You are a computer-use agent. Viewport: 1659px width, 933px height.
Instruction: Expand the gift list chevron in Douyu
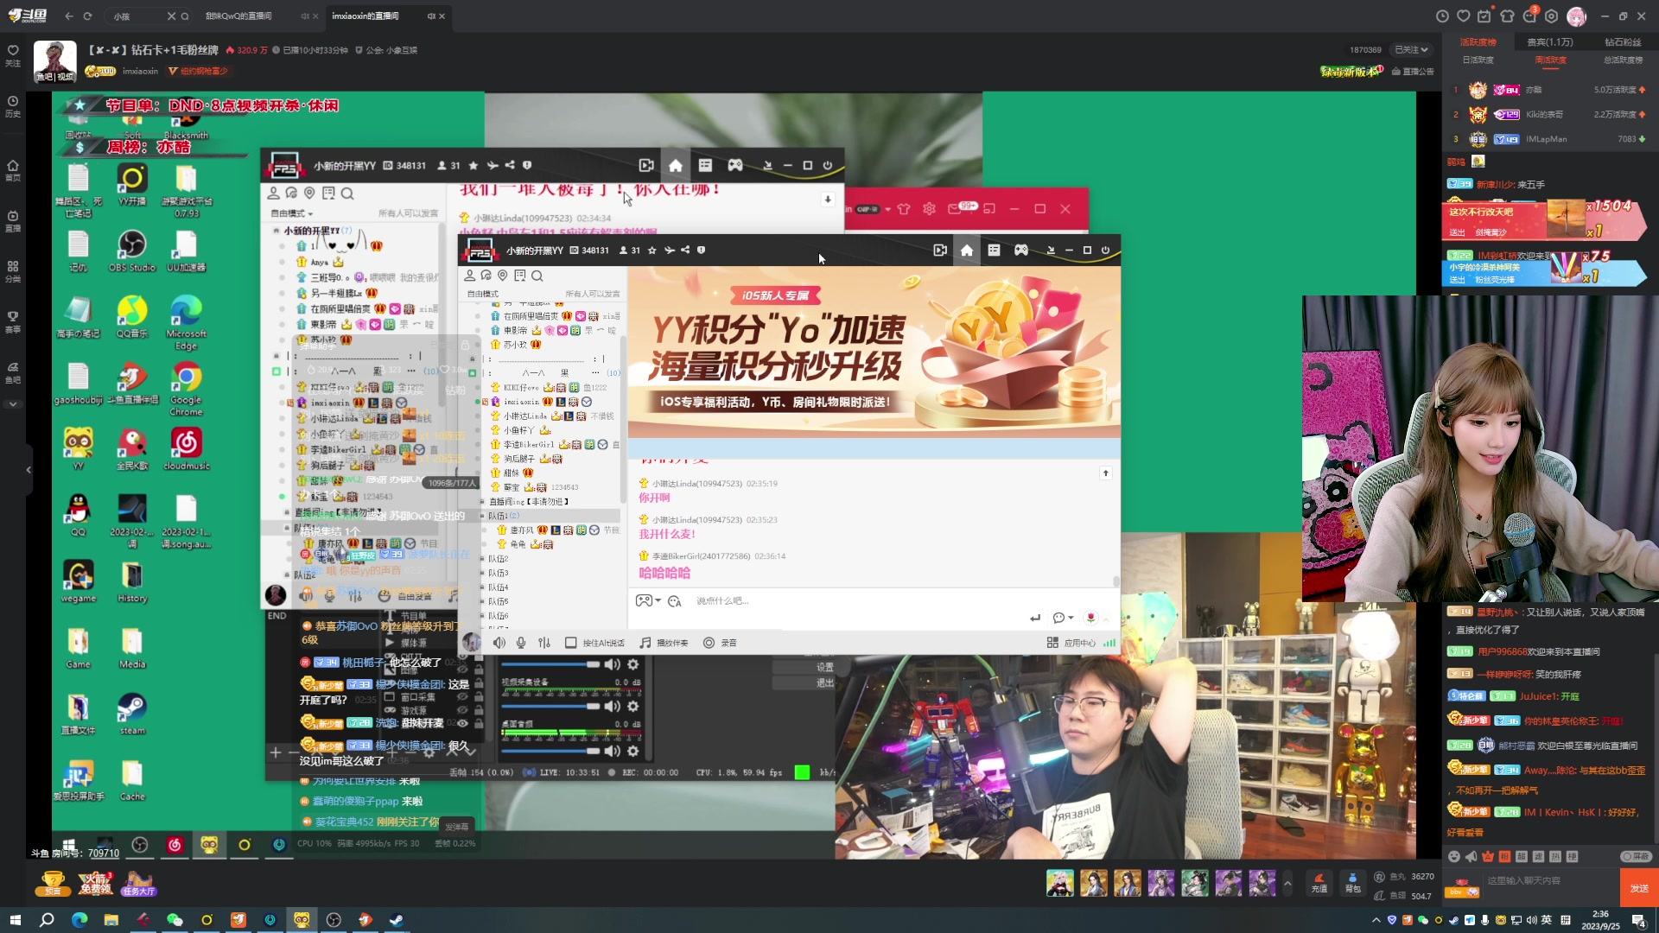[x=1287, y=883]
